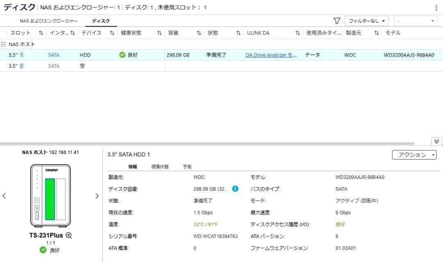Collapse the bottom detail panel chevron
The height and width of the screenshot is (262, 443).
click(436, 141)
